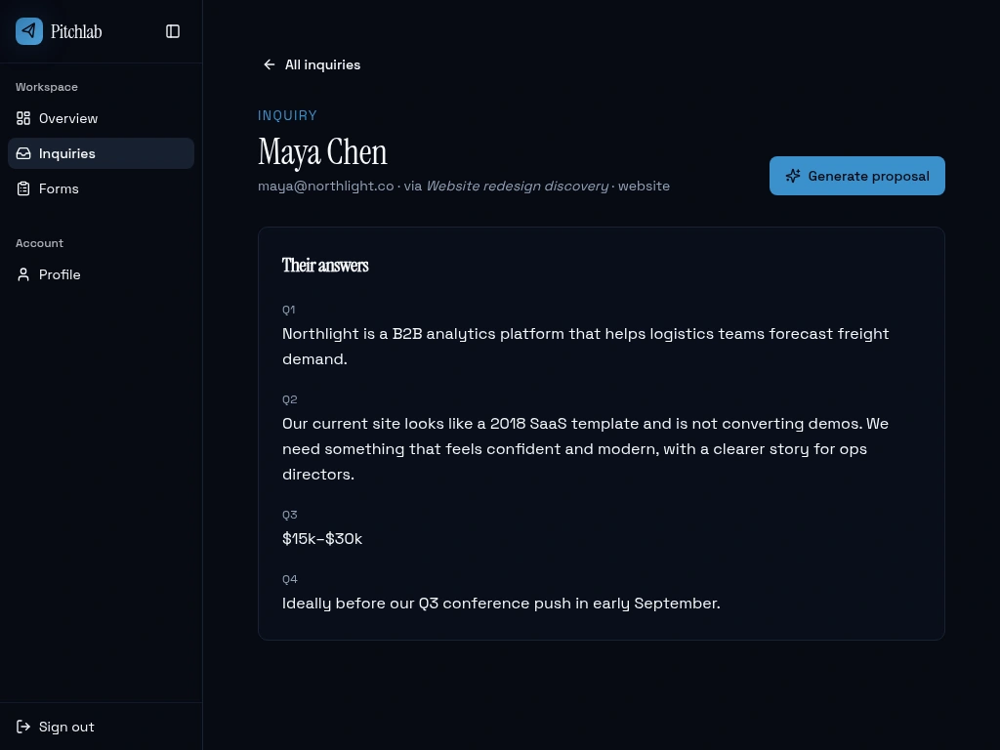The width and height of the screenshot is (1000, 750).
Task: Select the Inquiries label in sidebar
Action: 67,153
